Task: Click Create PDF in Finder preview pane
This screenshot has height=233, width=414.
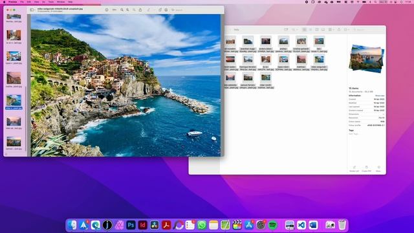Action: (x=366, y=169)
